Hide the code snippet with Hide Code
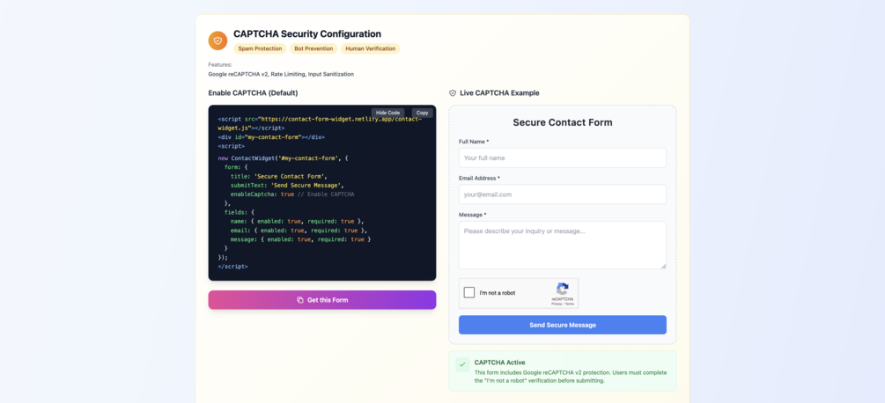885x403 pixels. click(x=387, y=113)
